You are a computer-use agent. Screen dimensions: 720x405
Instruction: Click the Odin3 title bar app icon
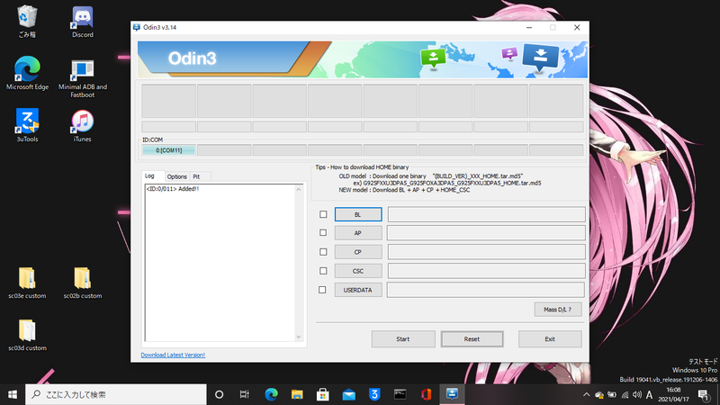[x=137, y=28]
